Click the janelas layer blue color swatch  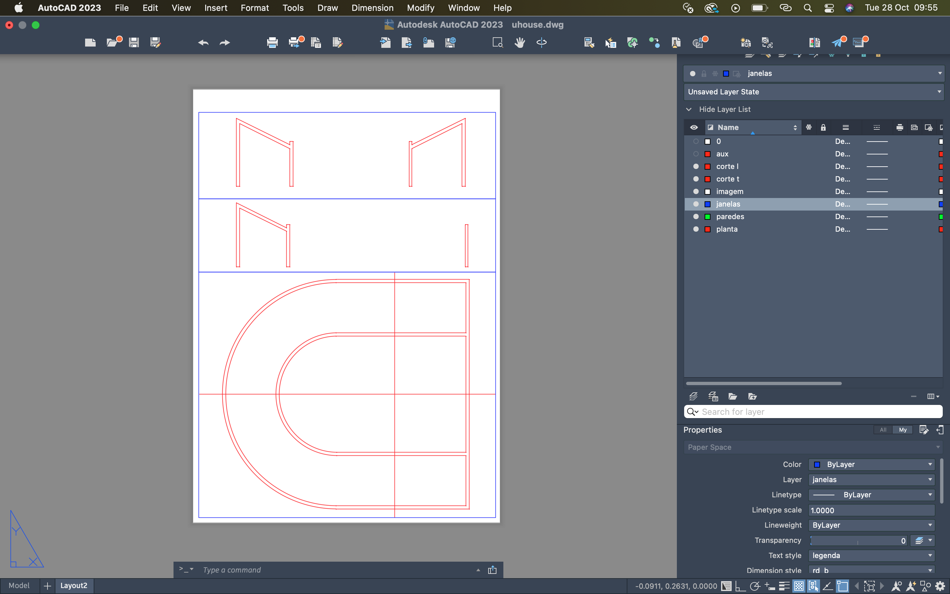click(x=708, y=204)
